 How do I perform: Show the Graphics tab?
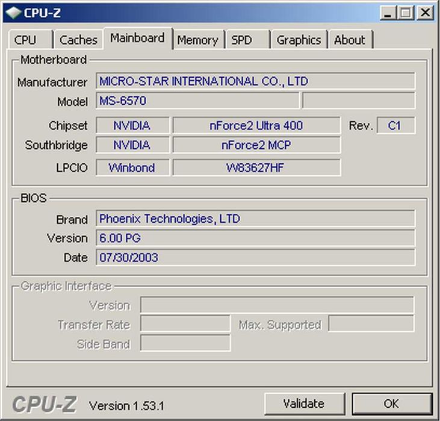(x=299, y=40)
